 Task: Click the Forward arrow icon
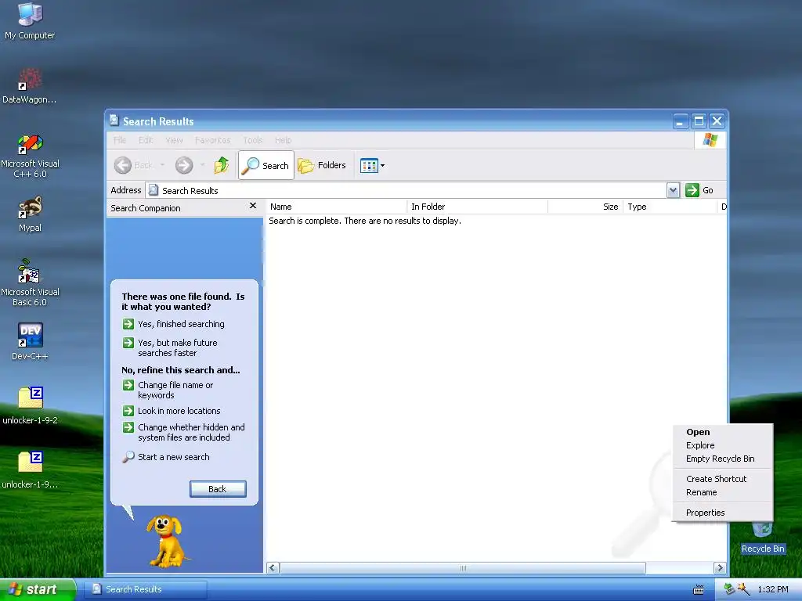[184, 165]
